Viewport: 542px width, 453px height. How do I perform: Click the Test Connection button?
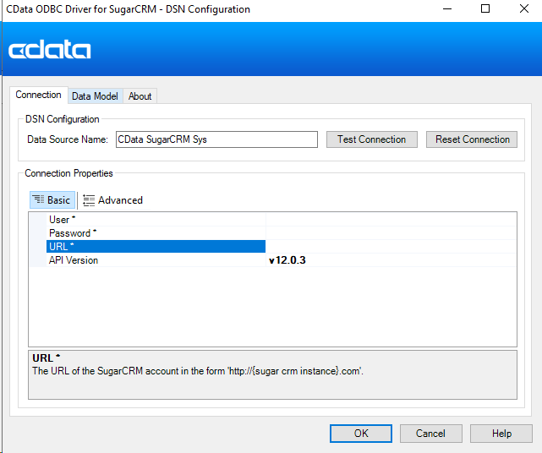click(372, 139)
